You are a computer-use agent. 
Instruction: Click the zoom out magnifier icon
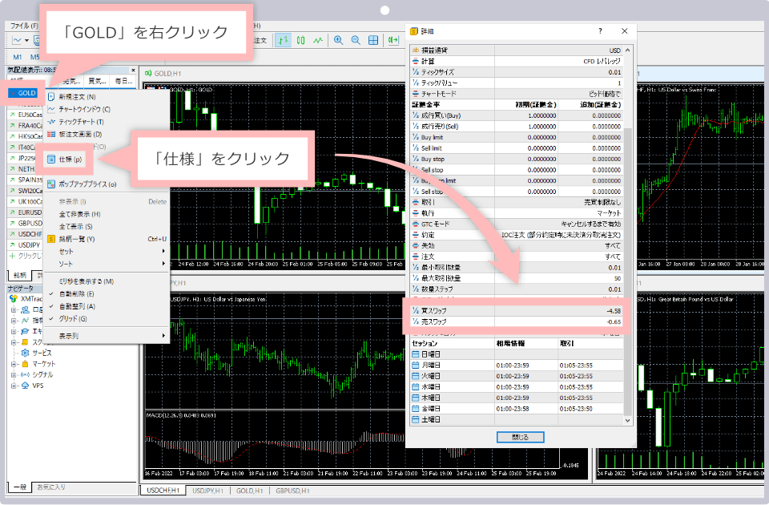tap(356, 40)
